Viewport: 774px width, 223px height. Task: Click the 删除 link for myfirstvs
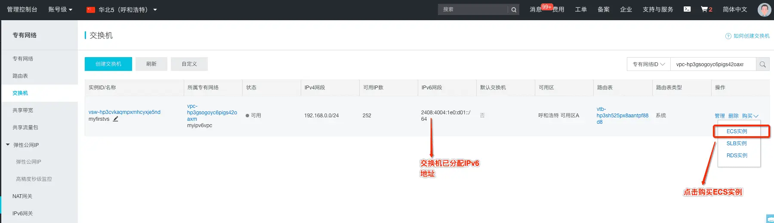[733, 116]
